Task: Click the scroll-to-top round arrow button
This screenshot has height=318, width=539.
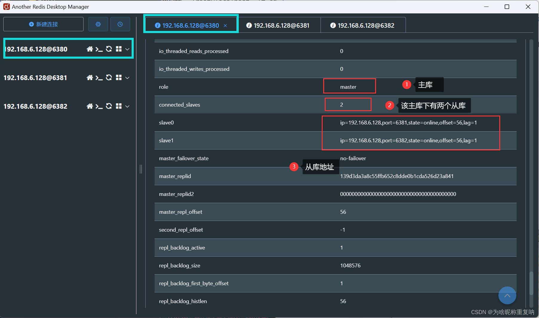Action: click(507, 295)
